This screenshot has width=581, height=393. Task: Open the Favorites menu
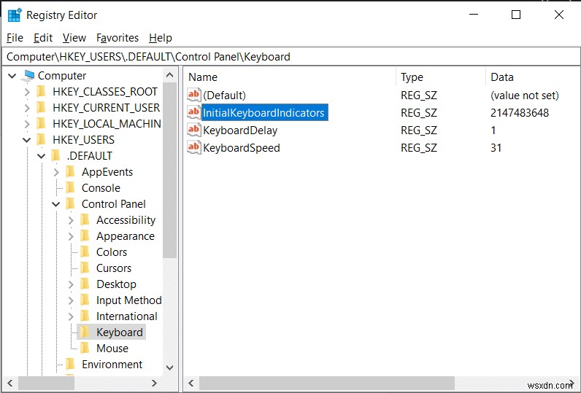(x=118, y=38)
